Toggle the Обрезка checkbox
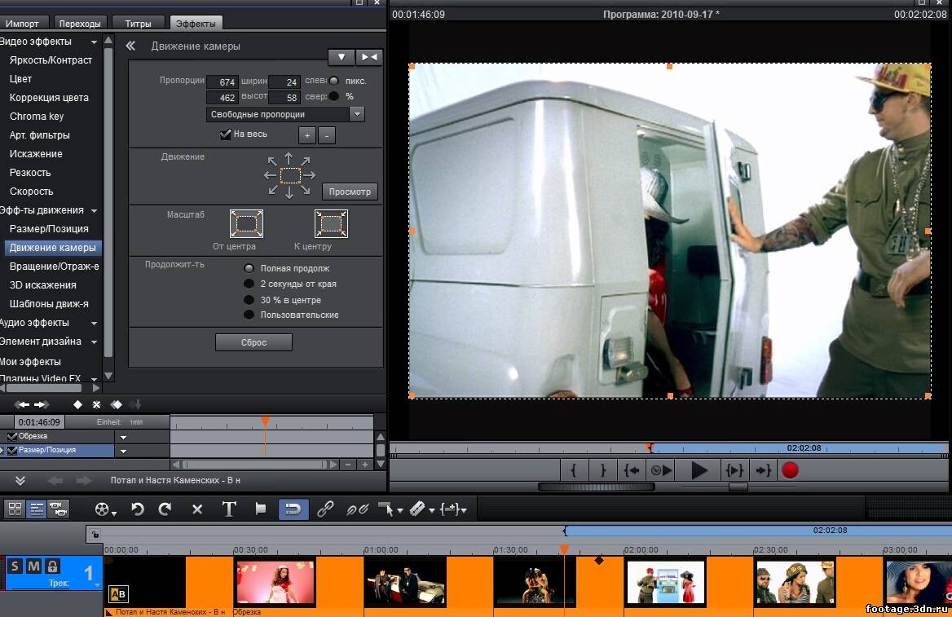This screenshot has width=952, height=617. click(11, 436)
